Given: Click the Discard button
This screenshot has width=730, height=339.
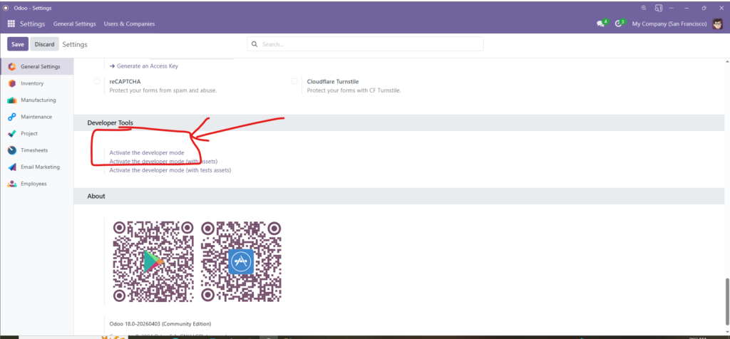Looking at the screenshot, I should pos(44,44).
